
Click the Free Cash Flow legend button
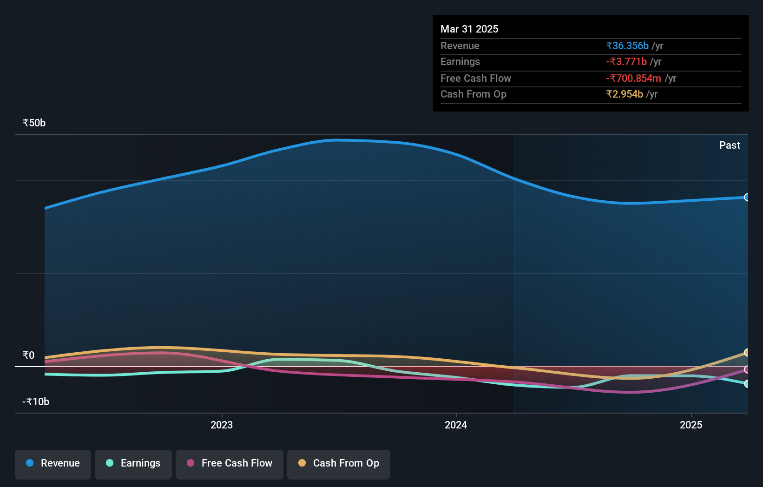click(x=229, y=463)
